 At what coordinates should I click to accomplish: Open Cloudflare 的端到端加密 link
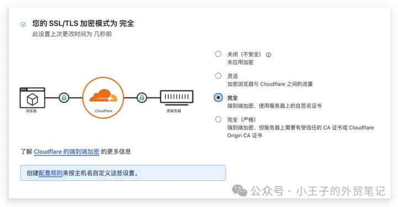point(66,152)
